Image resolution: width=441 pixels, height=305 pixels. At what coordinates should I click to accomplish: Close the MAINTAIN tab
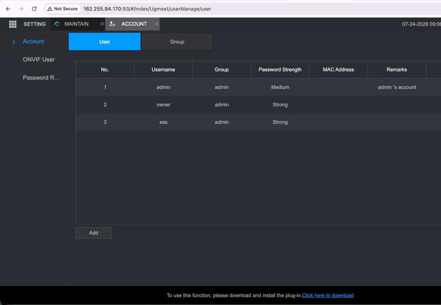coord(102,24)
